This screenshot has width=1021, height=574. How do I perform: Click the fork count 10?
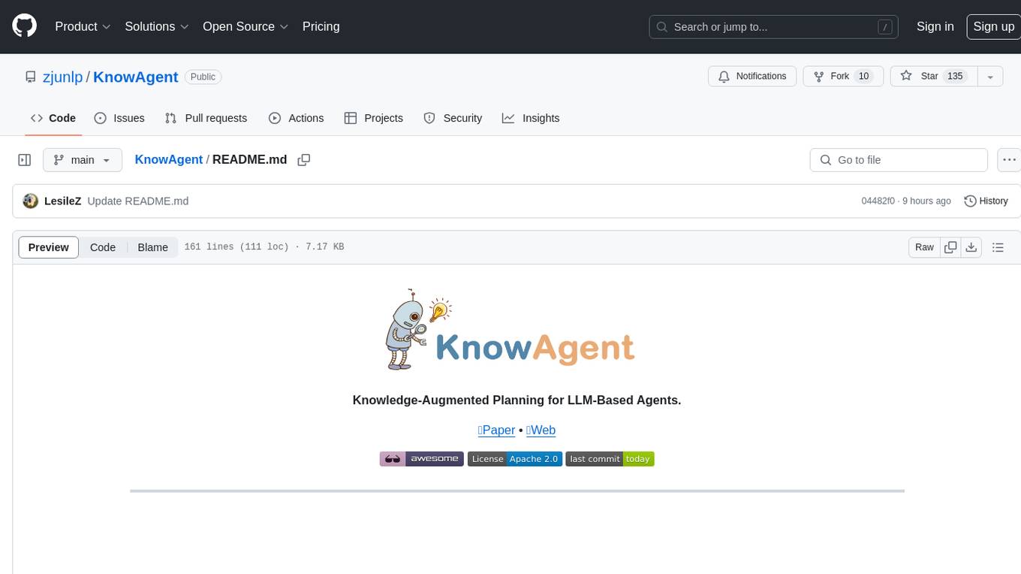(863, 77)
